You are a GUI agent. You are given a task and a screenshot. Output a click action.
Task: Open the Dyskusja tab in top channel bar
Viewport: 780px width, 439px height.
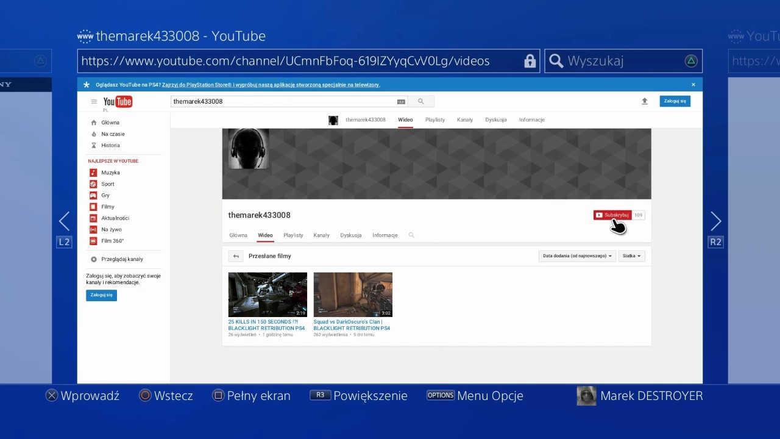tap(496, 120)
